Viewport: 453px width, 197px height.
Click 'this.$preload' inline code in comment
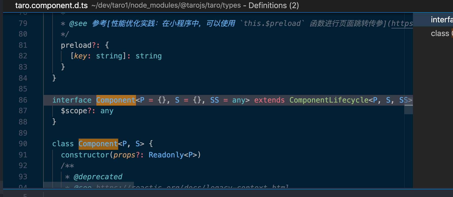pos(272,23)
